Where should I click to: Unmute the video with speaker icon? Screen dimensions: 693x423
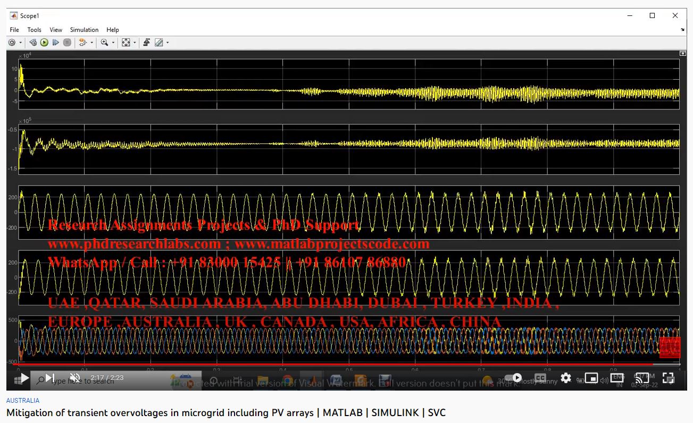[75, 378]
